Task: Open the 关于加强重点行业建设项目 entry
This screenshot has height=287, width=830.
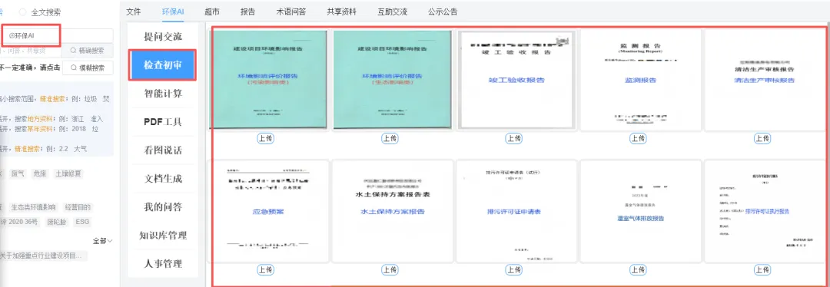Action: pos(43,256)
